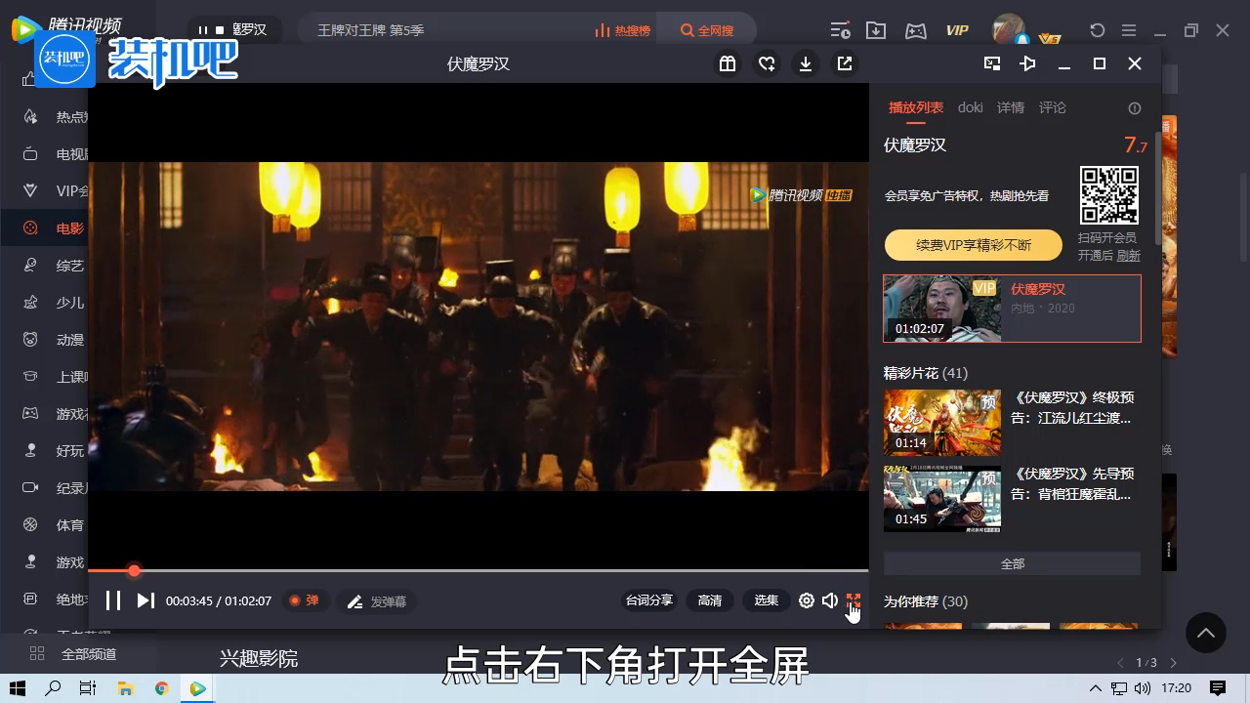Open the 高清 quality selector
Screen dimensions: 1250x703
[x=710, y=600]
